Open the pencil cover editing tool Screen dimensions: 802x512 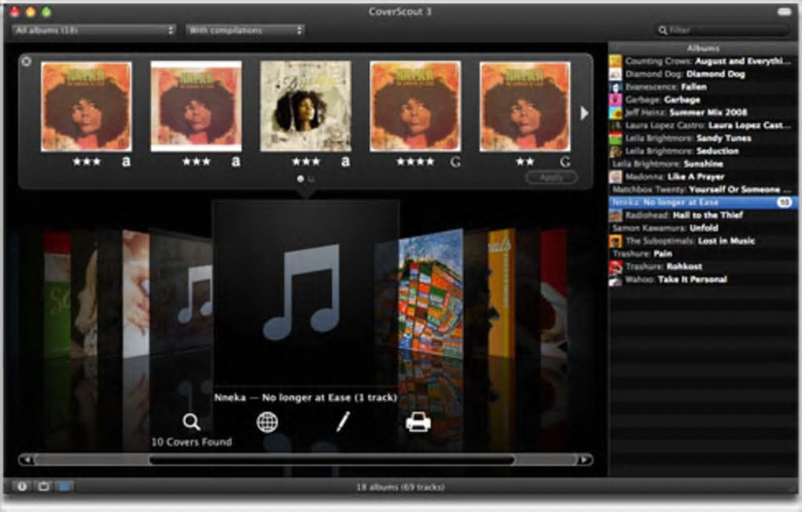point(343,422)
